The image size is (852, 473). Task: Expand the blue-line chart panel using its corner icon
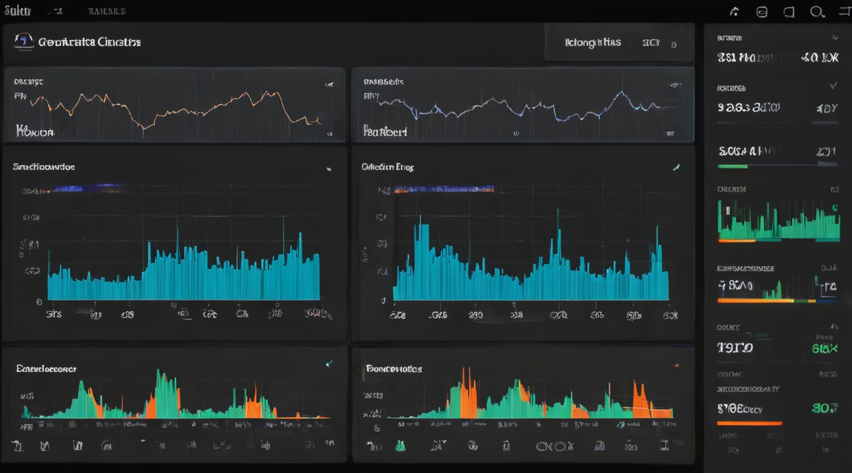coord(674,85)
